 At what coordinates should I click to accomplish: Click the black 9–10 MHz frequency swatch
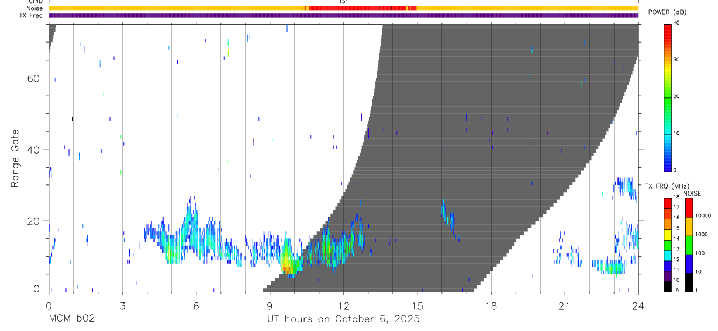[667, 285]
